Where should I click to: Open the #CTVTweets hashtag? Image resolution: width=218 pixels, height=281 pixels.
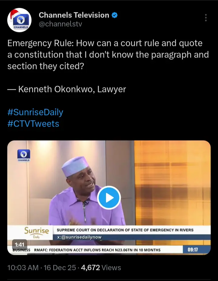(x=33, y=124)
